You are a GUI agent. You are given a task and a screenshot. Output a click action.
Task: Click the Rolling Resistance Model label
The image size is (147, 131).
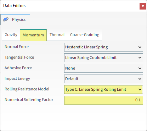click(x=27, y=89)
